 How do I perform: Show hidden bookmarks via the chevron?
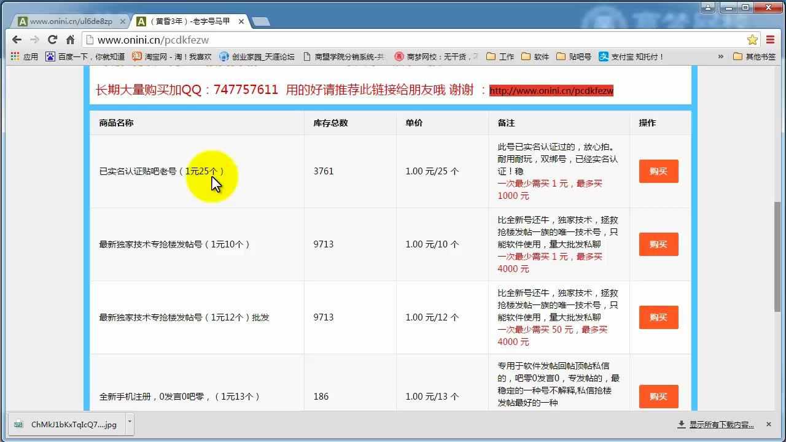click(721, 56)
